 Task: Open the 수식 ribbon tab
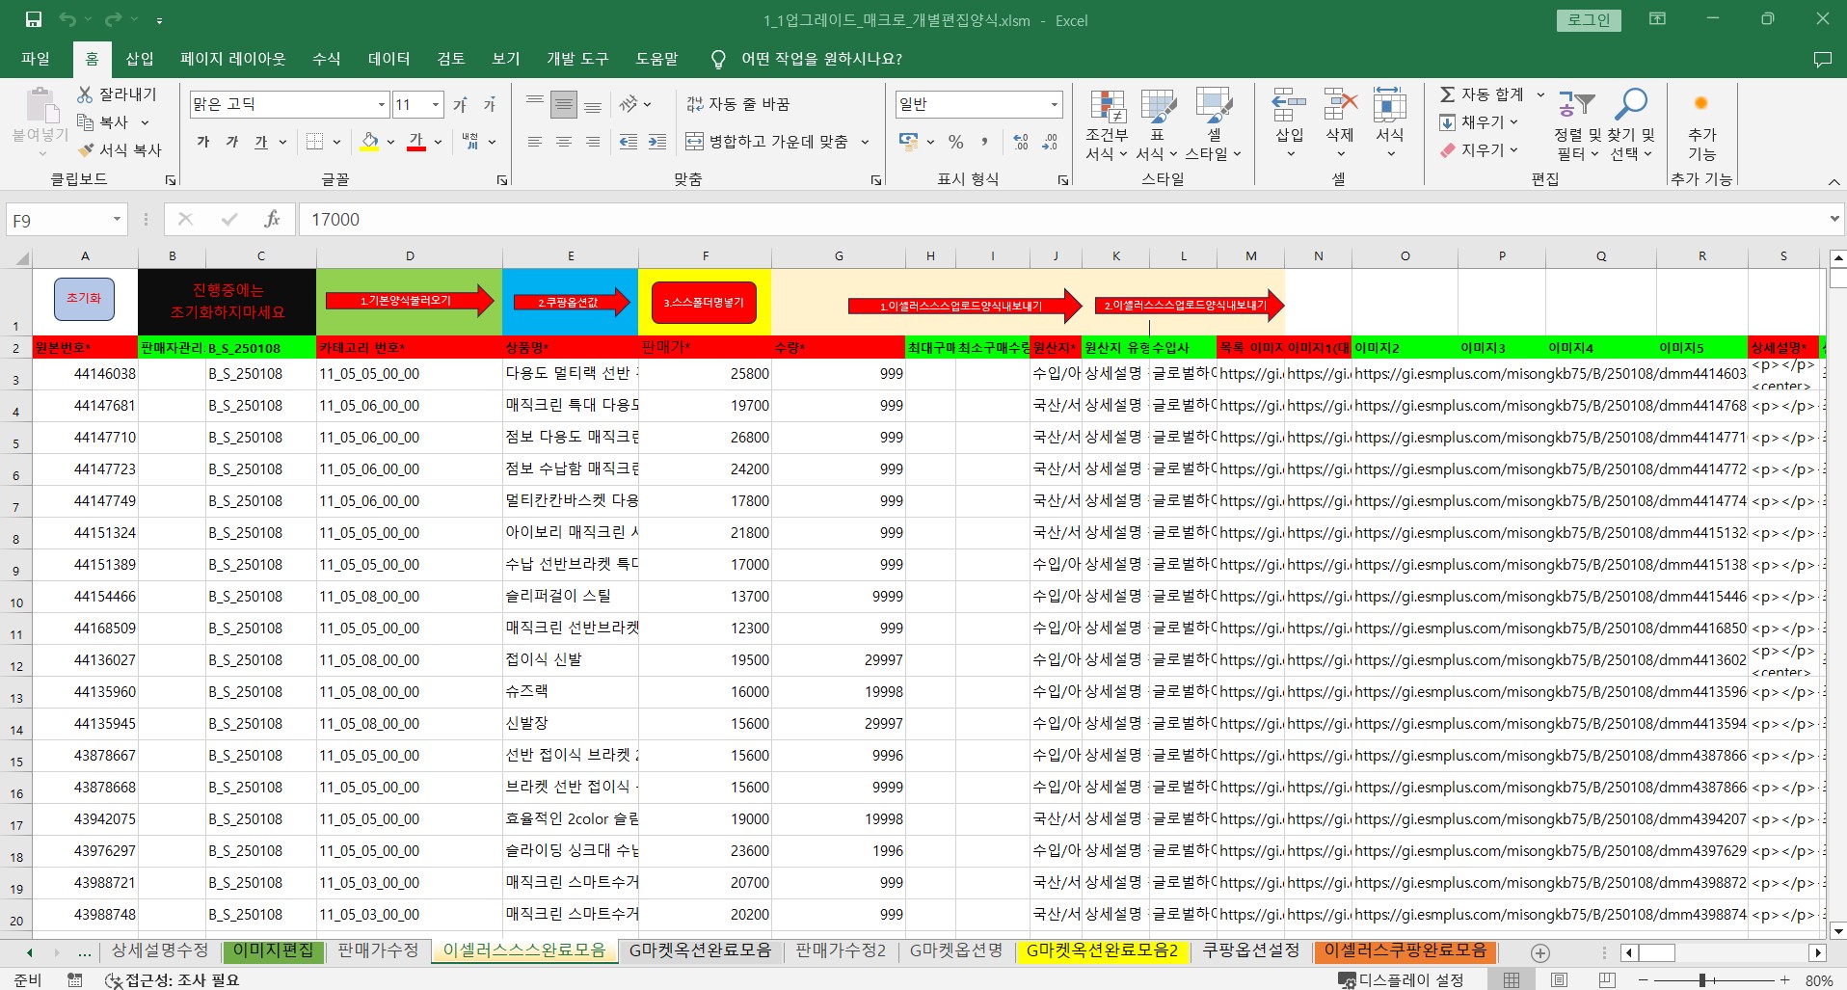326,59
